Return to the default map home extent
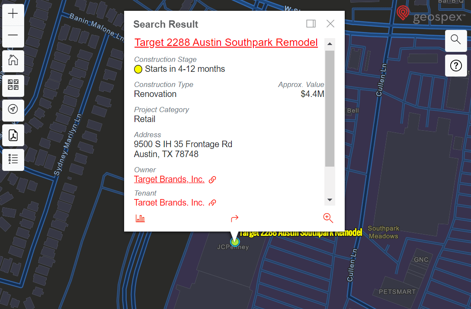Screen dimensions: 471x309 13,60
